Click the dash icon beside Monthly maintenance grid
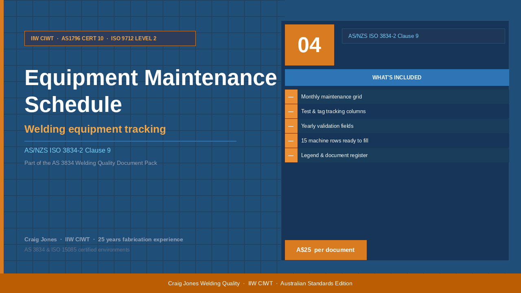 pyautogui.click(x=291, y=97)
